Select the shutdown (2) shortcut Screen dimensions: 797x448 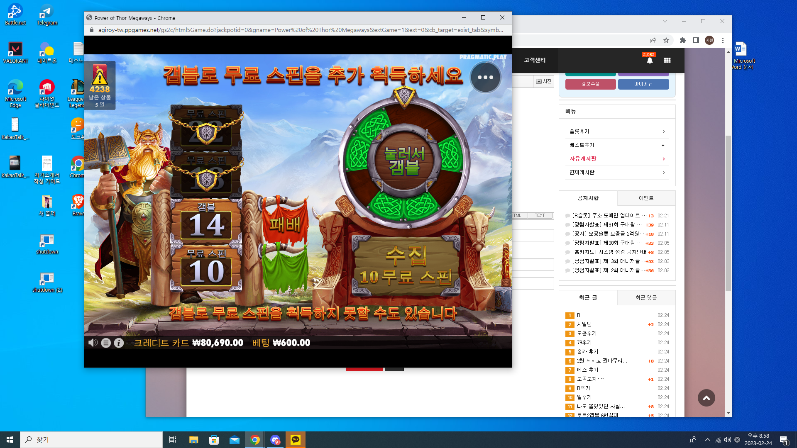(47, 282)
